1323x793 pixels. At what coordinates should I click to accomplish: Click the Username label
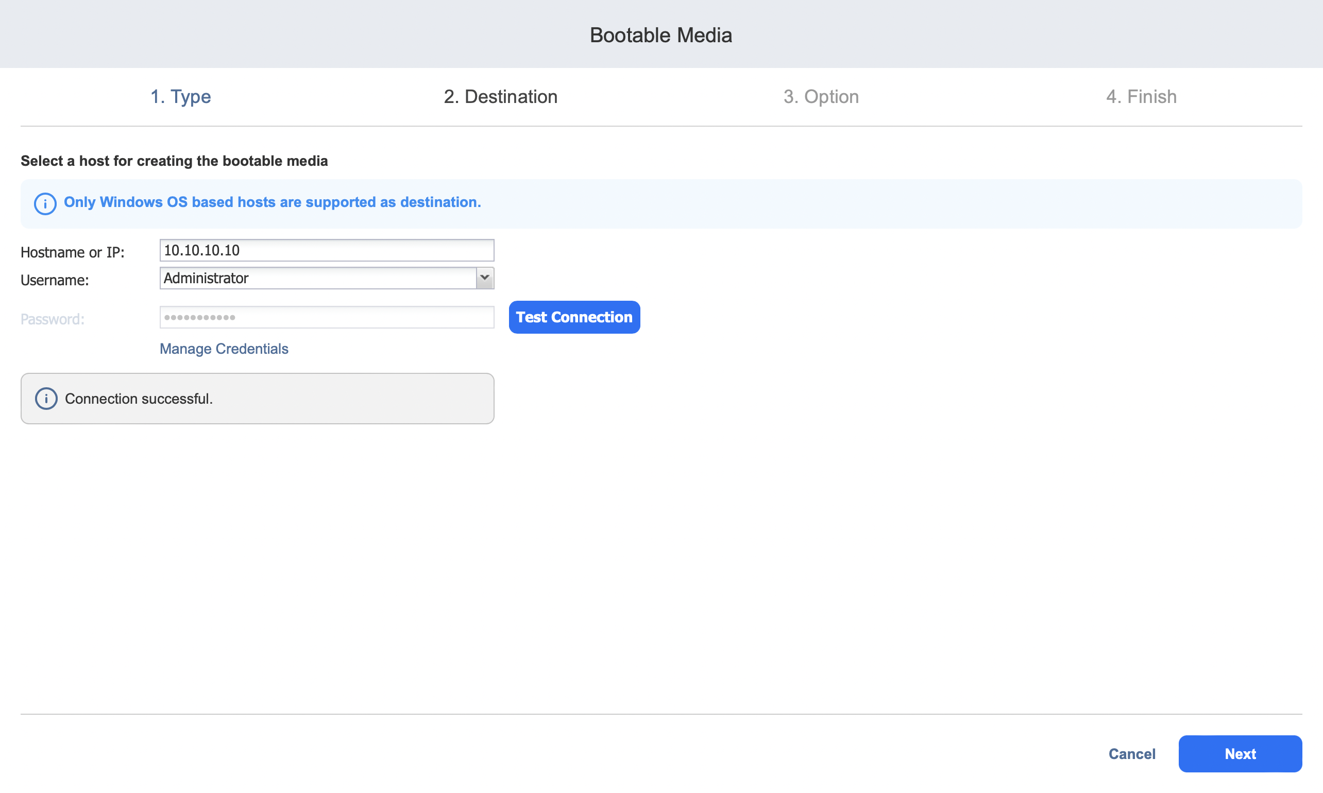55,280
